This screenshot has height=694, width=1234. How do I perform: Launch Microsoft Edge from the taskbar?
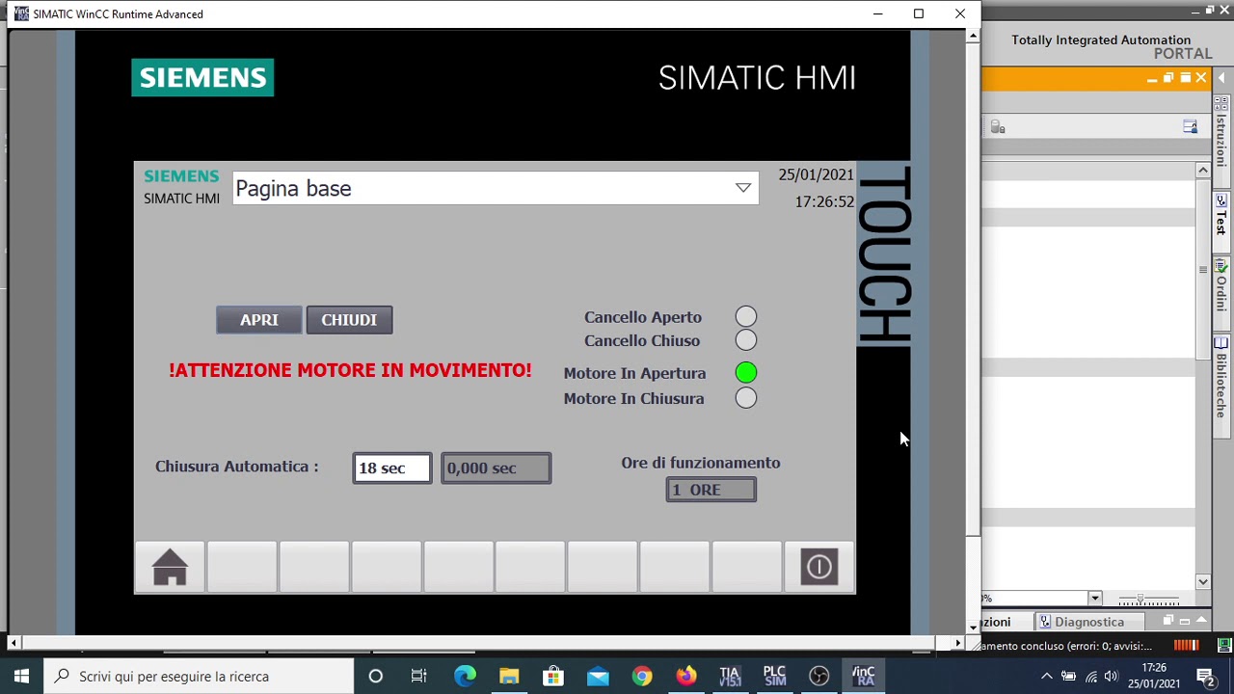tap(465, 677)
